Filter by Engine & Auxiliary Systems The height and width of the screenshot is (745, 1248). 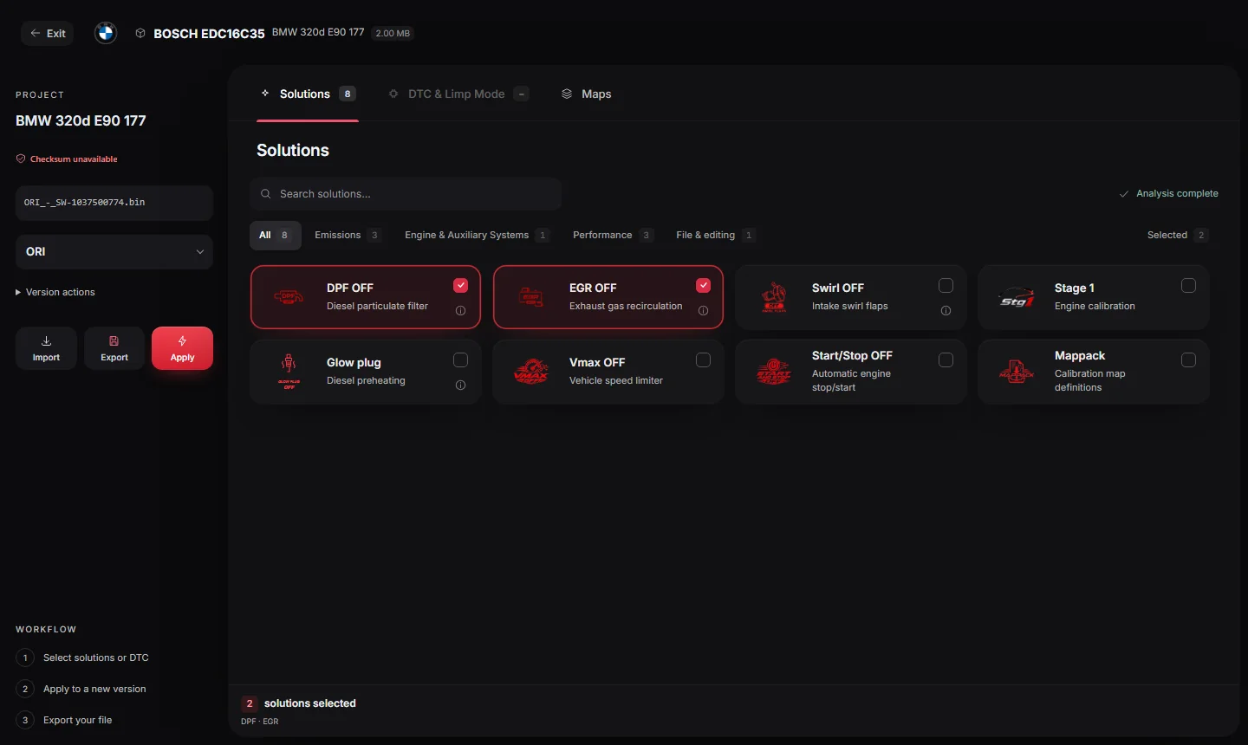(477, 235)
